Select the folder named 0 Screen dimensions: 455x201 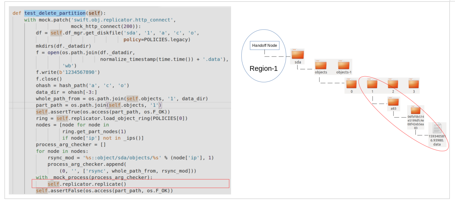[351, 84]
